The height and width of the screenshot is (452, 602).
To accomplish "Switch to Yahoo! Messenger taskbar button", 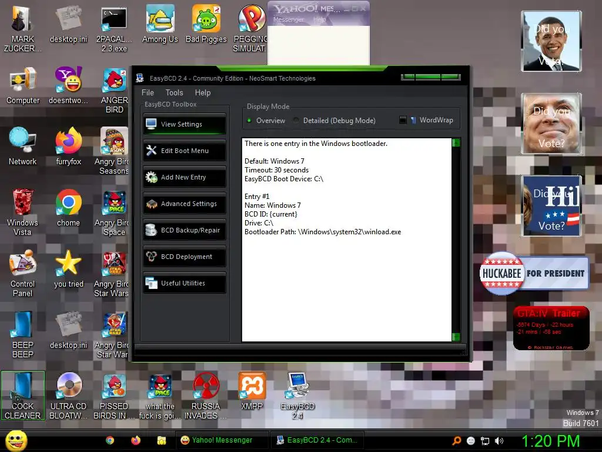I will 222,440.
